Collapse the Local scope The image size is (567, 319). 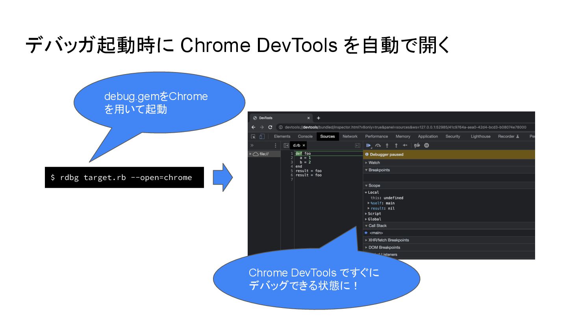[372, 192]
